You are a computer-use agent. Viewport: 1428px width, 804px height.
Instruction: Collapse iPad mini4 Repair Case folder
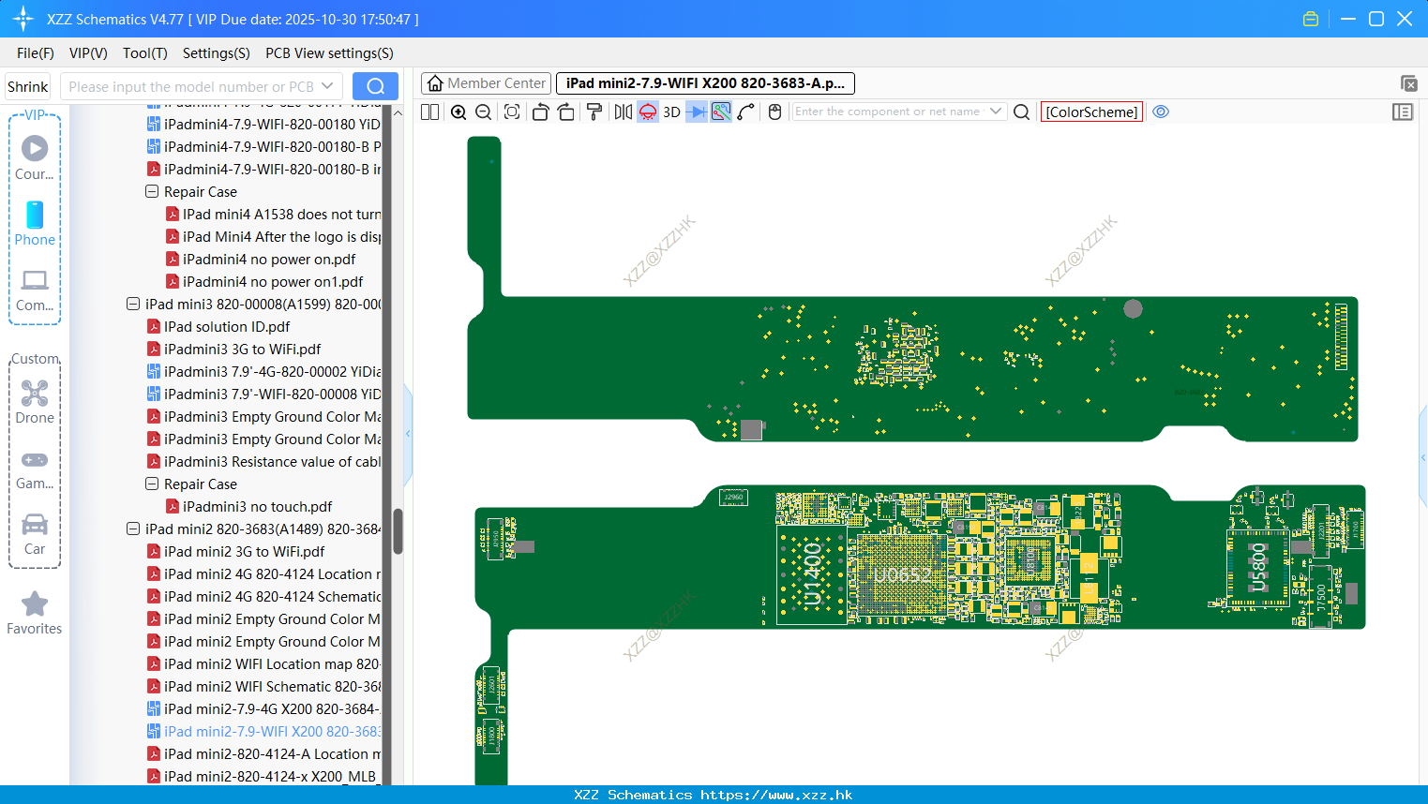click(x=152, y=191)
